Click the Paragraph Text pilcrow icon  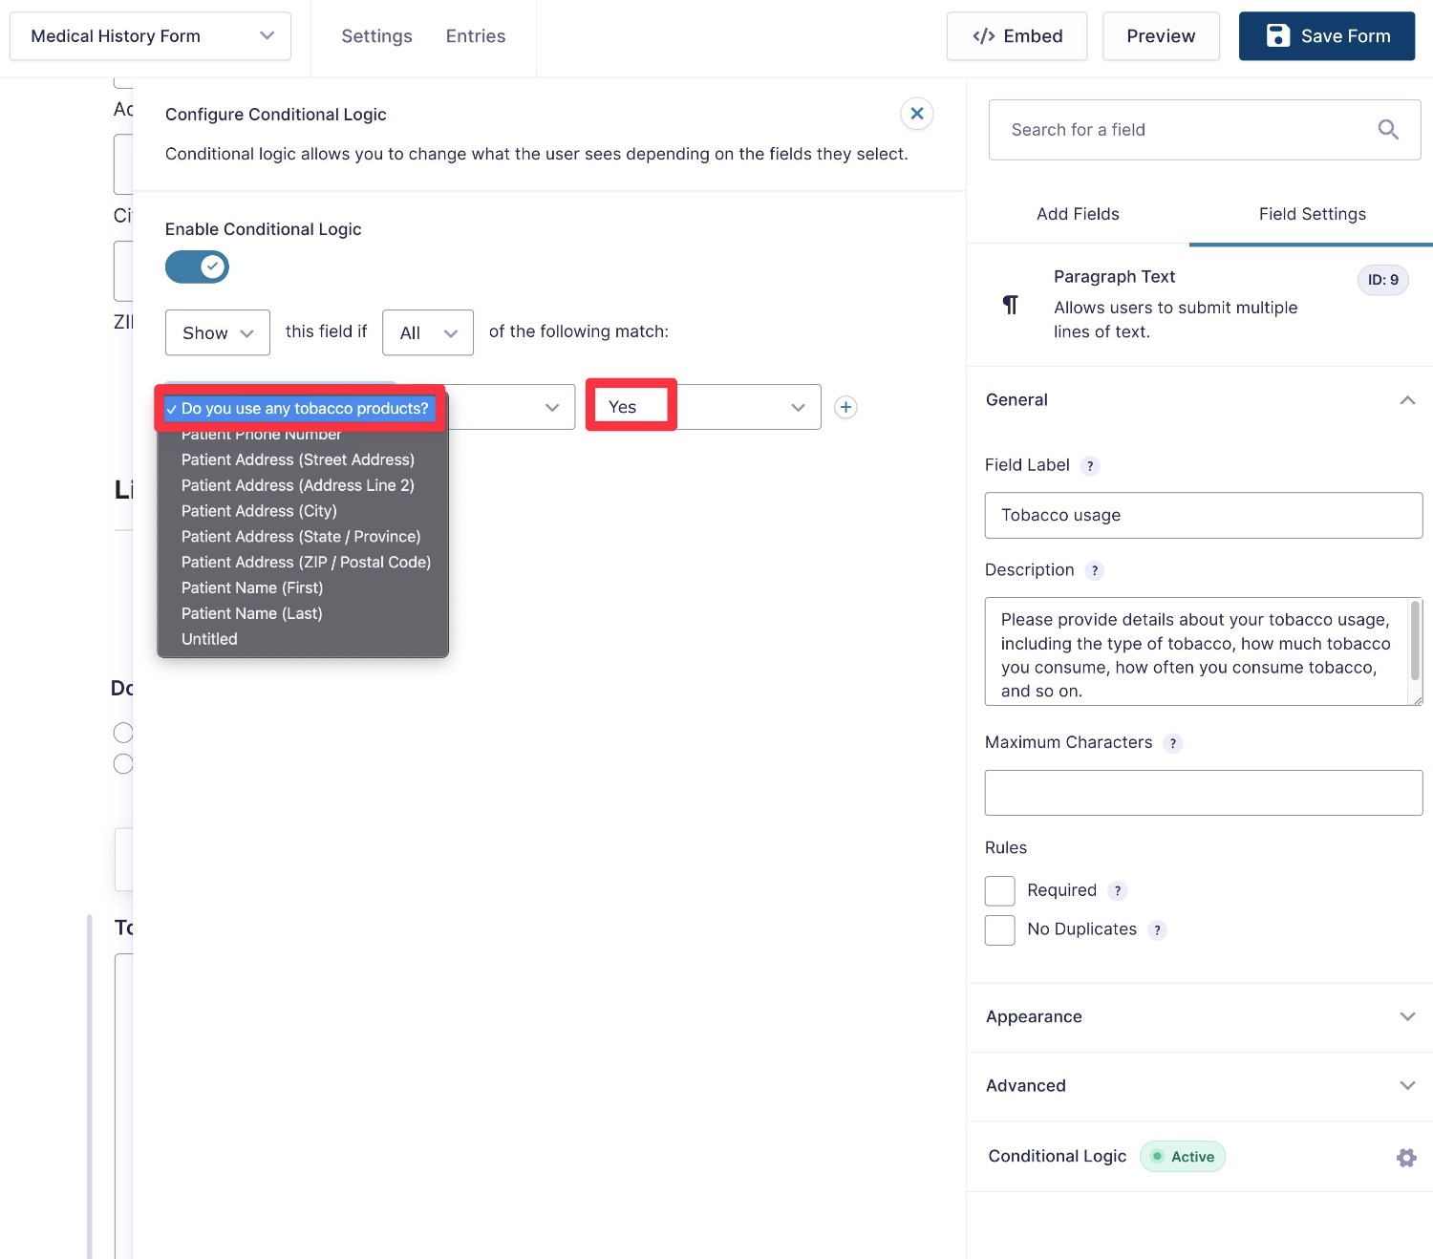pos(1010,305)
